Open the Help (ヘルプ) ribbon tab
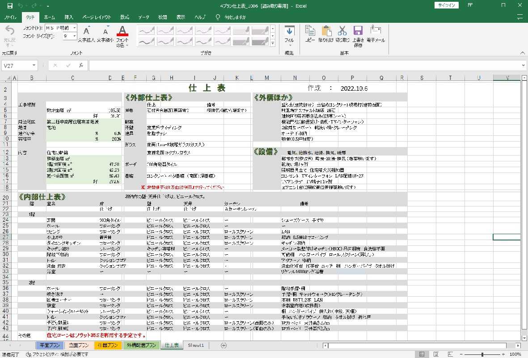 (200, 17)
